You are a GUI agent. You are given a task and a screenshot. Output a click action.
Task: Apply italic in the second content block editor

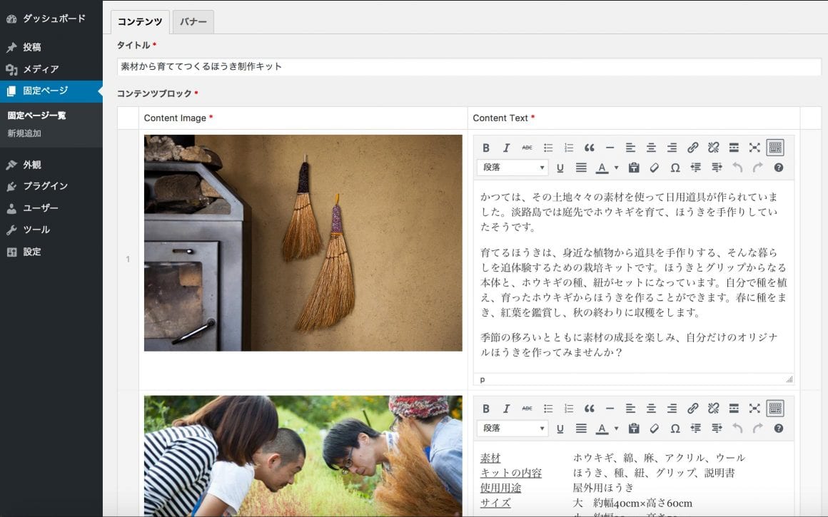click(506, 409)
